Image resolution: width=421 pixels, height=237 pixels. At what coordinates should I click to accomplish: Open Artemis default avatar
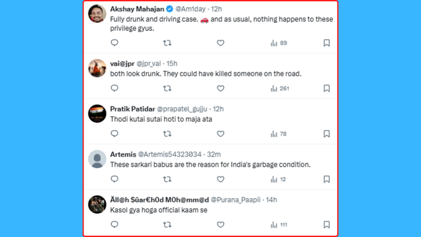pos(97,159)
